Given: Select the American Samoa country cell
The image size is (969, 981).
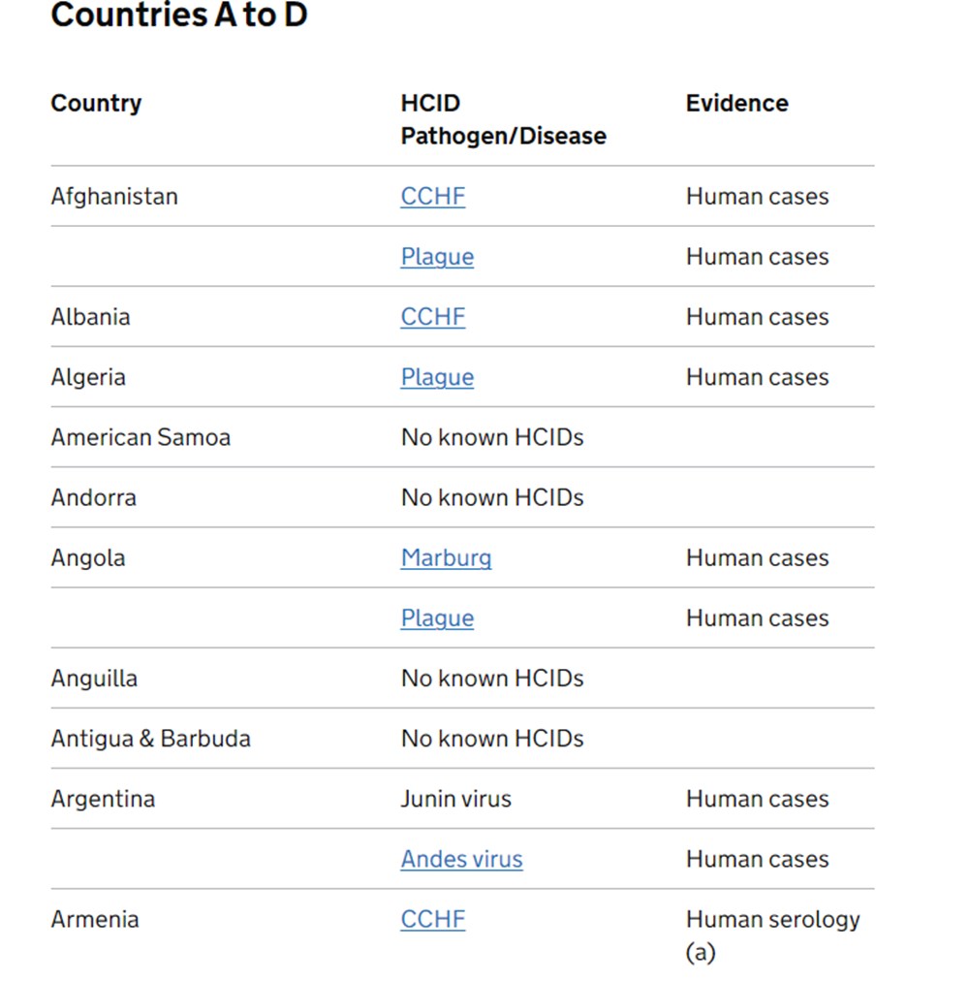Looking at the screenshot, I should (141, 437).
